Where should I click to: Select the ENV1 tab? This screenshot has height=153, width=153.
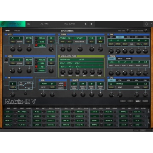coord(112,37)
